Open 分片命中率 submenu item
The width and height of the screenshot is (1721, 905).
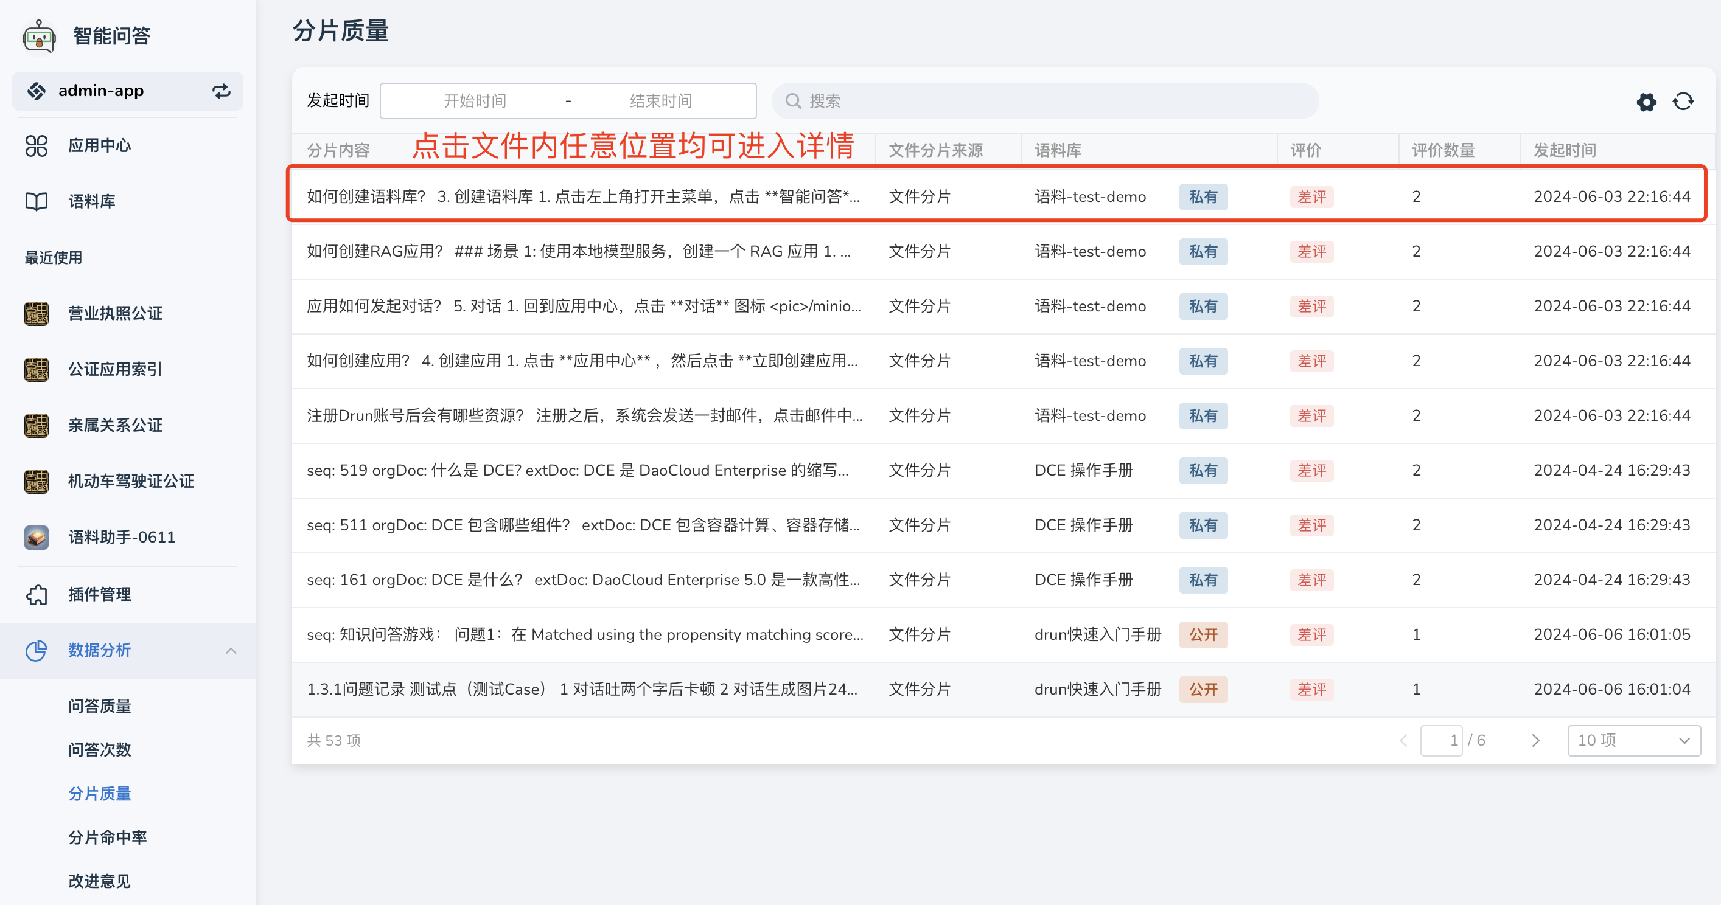coord(107,837)
